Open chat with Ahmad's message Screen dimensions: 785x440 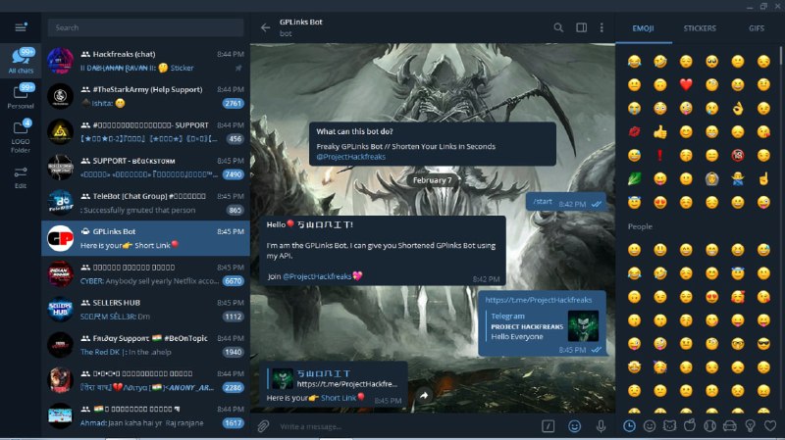(x=145, y=416)
